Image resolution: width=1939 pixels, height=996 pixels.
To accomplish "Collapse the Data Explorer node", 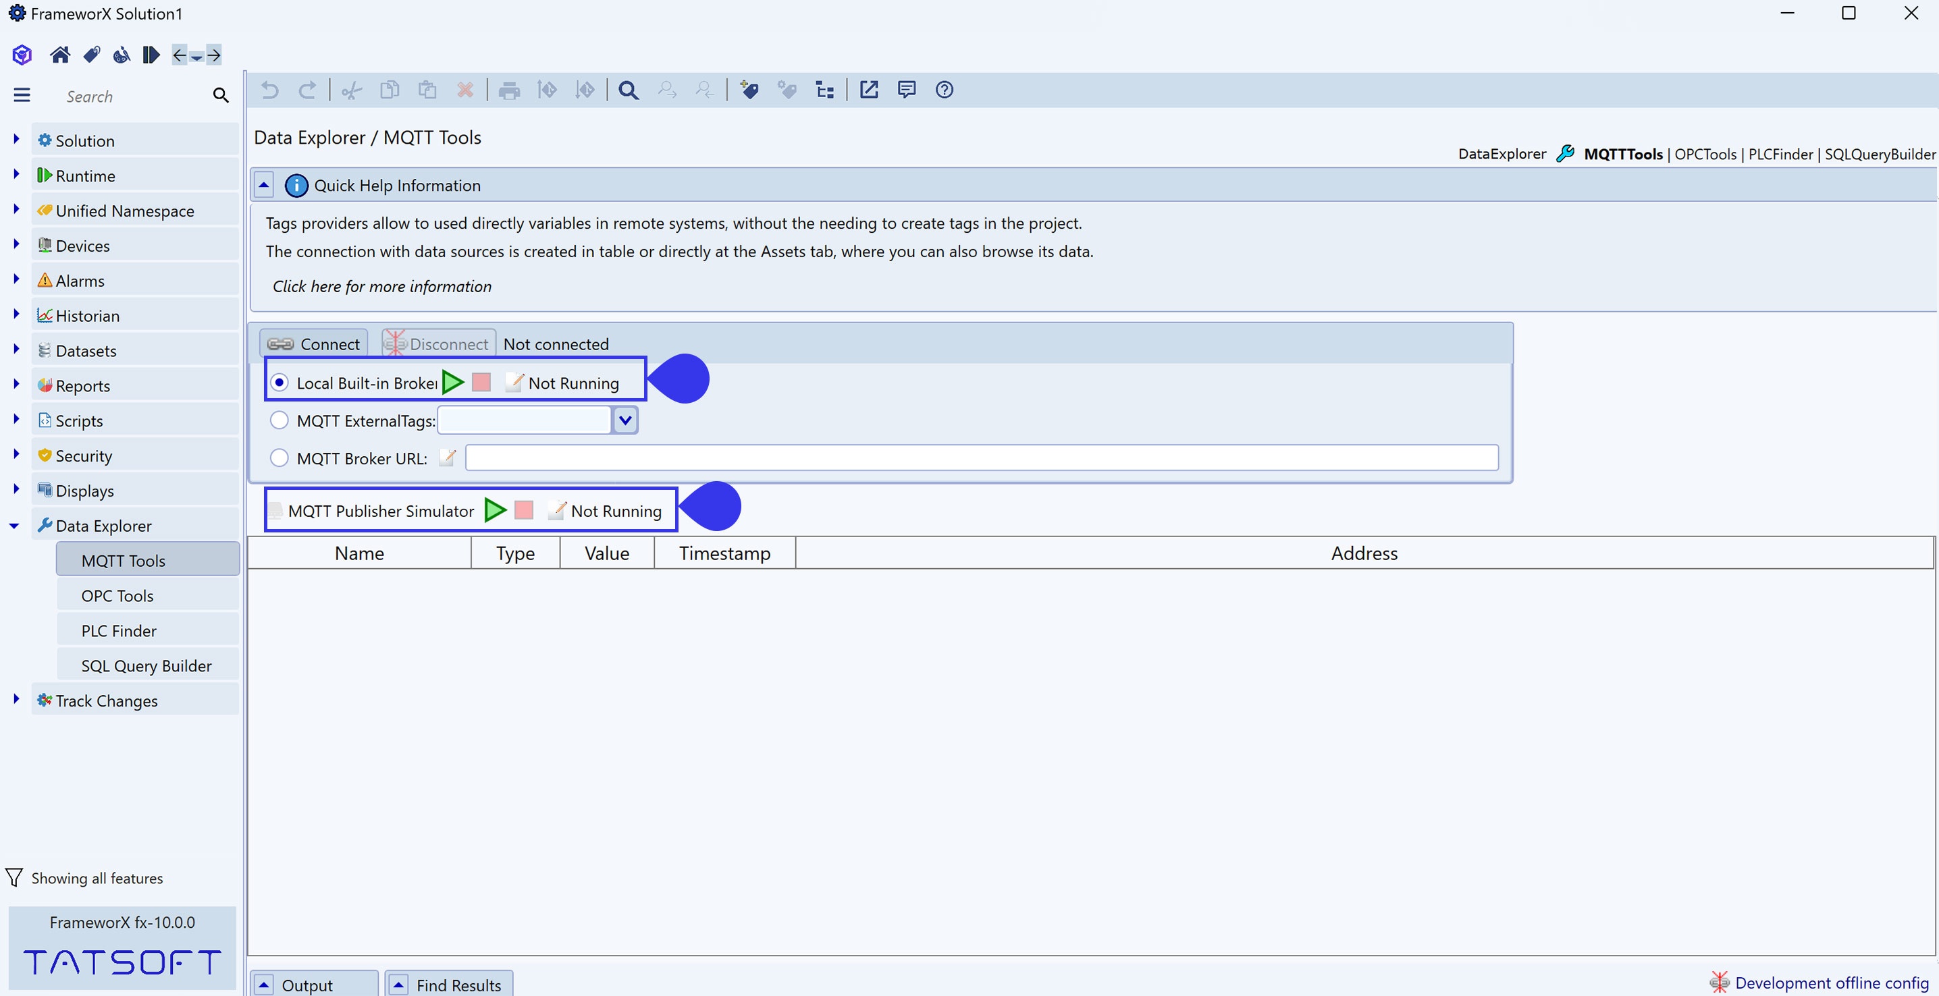I will (14, 526).
